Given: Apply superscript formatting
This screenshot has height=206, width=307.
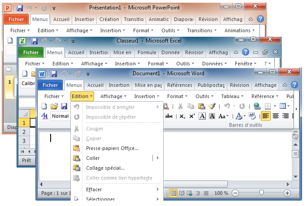Looking at the screenshot, I should pos(192,116).
